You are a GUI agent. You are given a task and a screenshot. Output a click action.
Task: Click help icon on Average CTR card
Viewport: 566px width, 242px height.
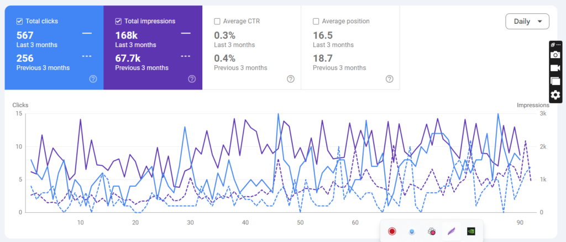pos(291,79)
